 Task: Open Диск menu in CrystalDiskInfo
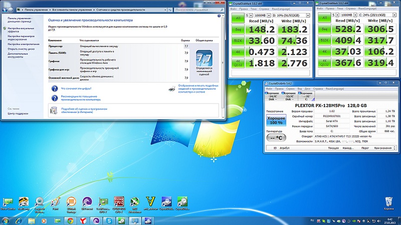coord(307,89)
